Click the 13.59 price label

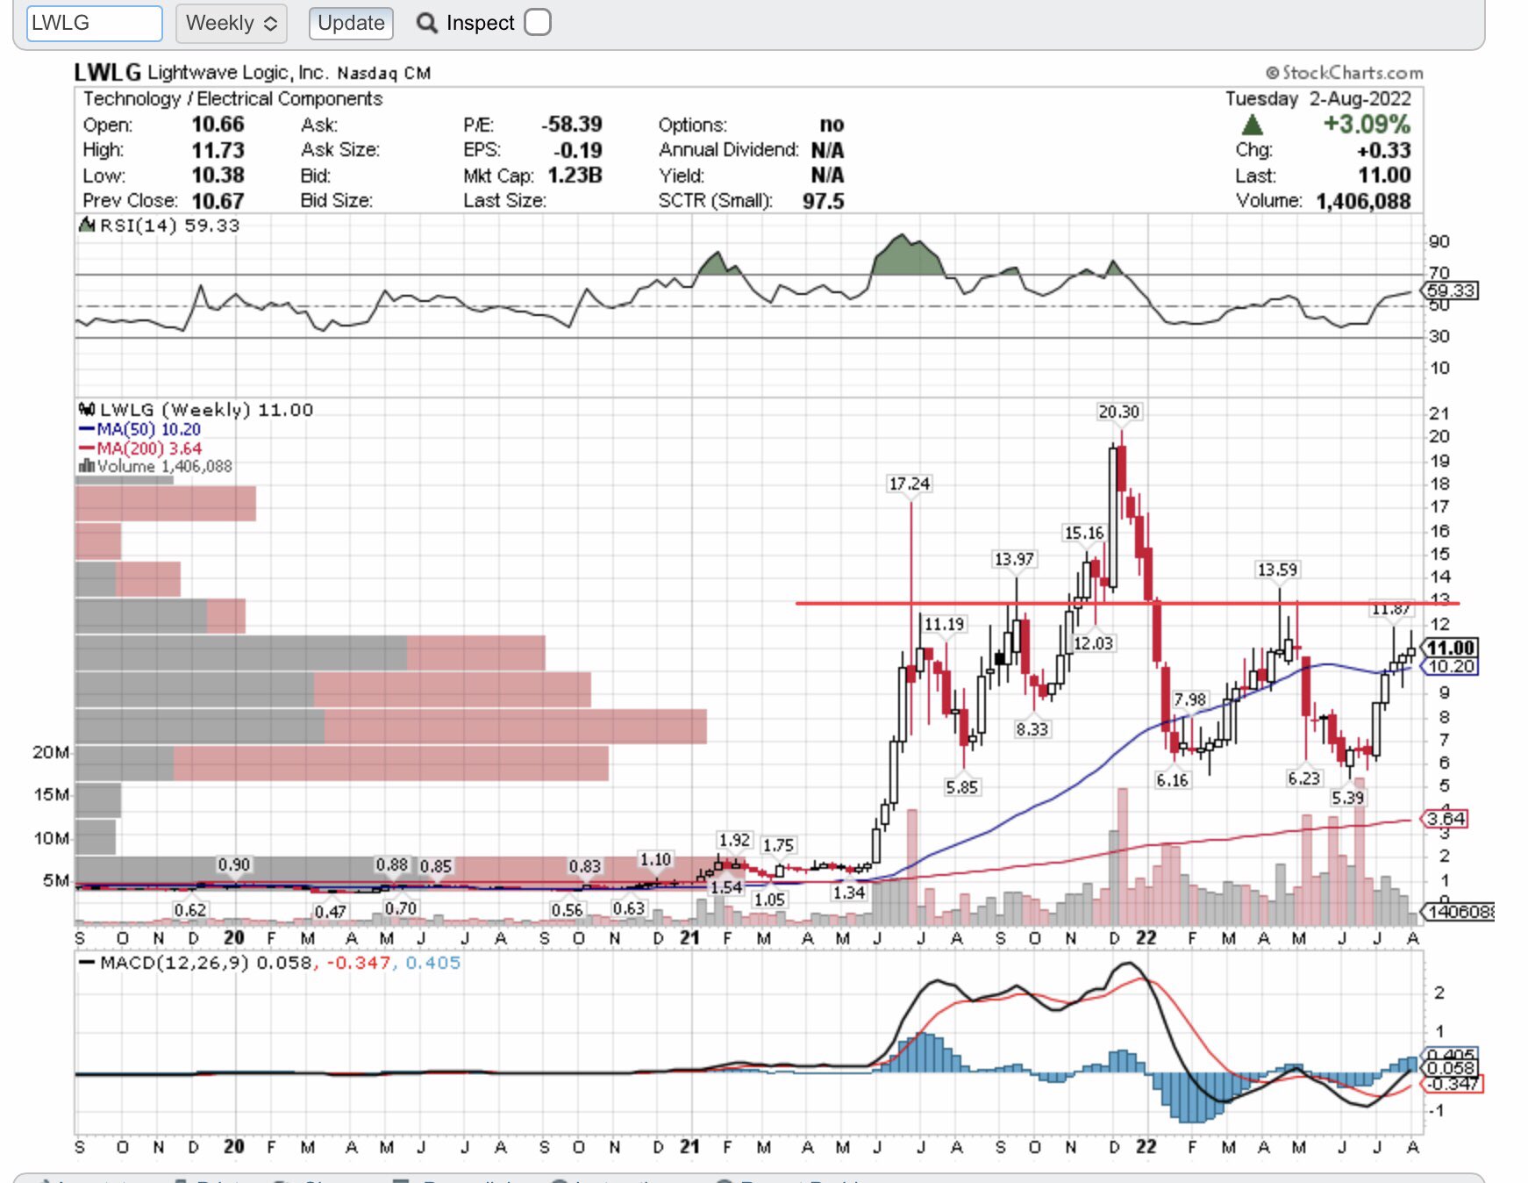1277,570
